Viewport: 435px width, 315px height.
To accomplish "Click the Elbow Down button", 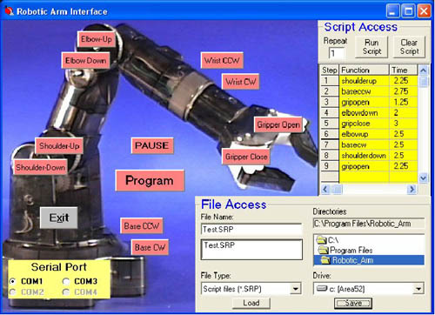I will coord(86,61).
